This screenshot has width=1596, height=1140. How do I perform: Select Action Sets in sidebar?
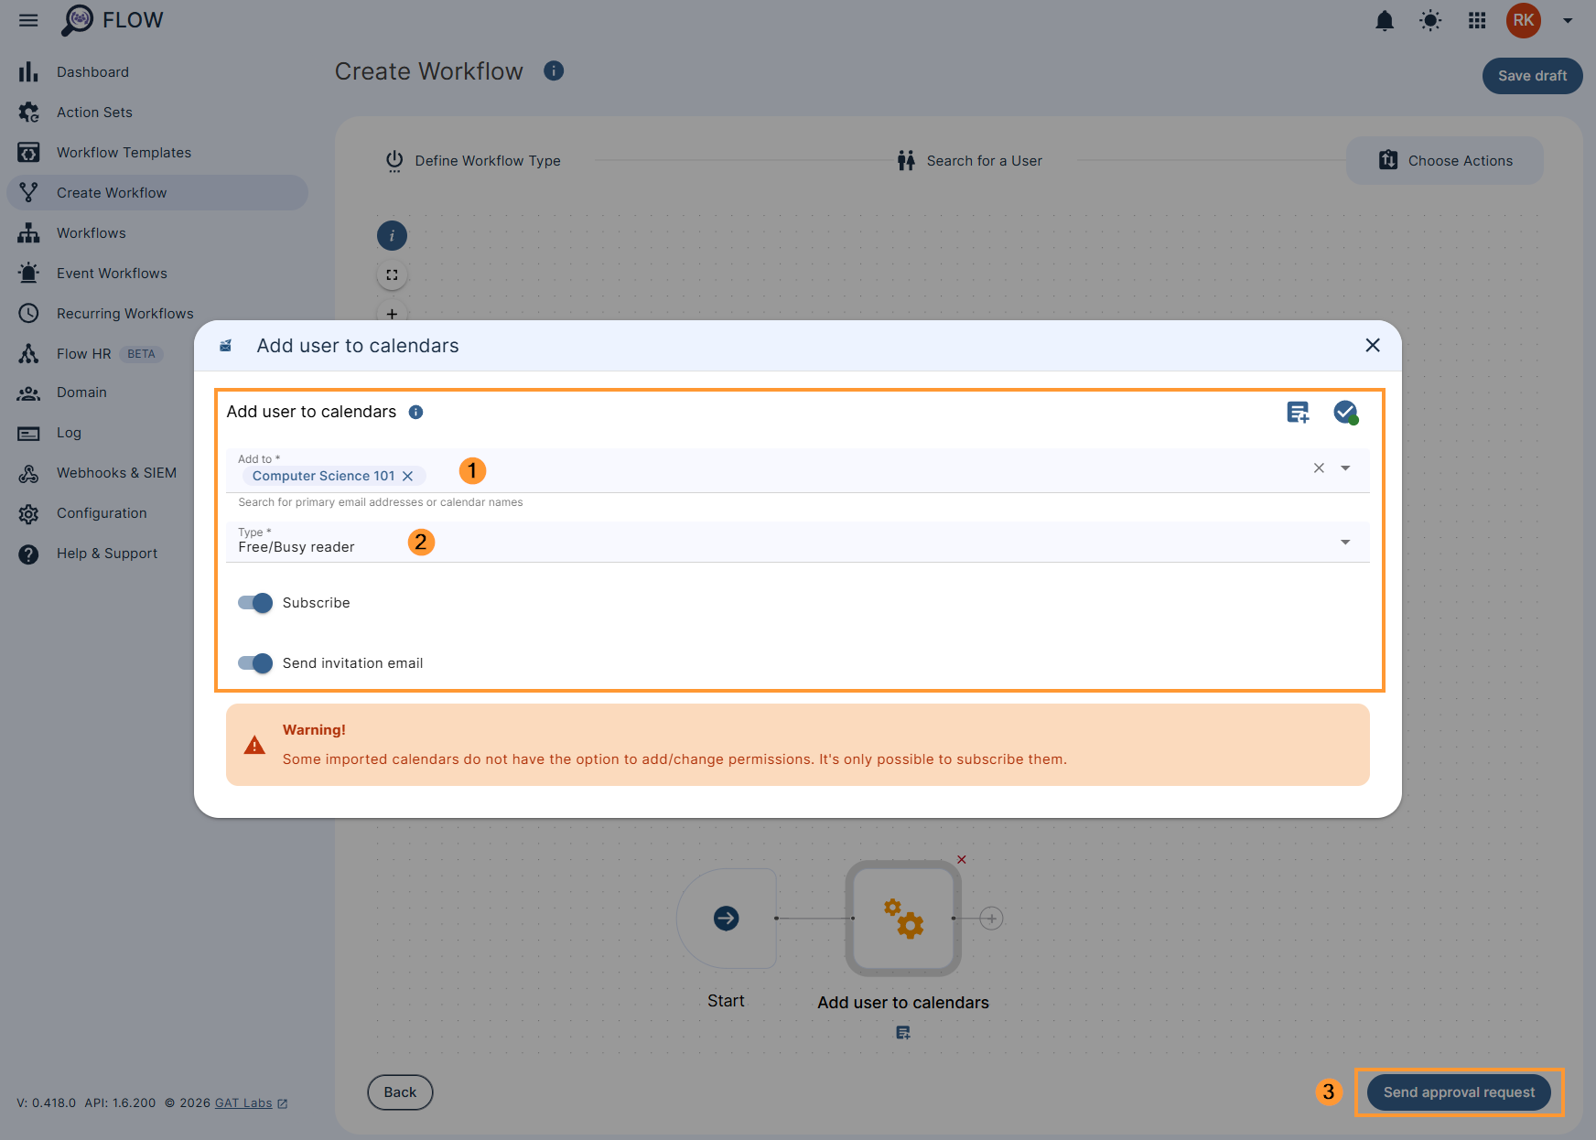click(94, 112)
